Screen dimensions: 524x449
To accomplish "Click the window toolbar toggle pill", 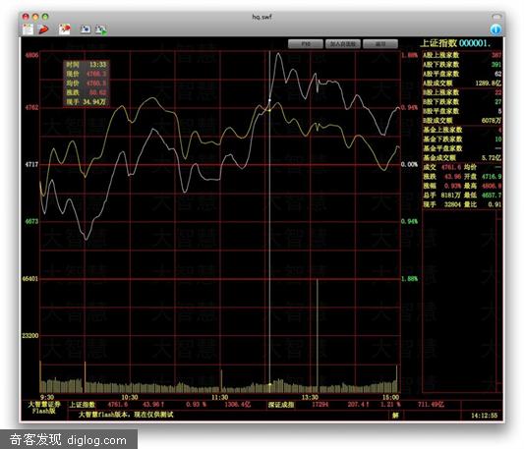I will [x=496, y=16].
